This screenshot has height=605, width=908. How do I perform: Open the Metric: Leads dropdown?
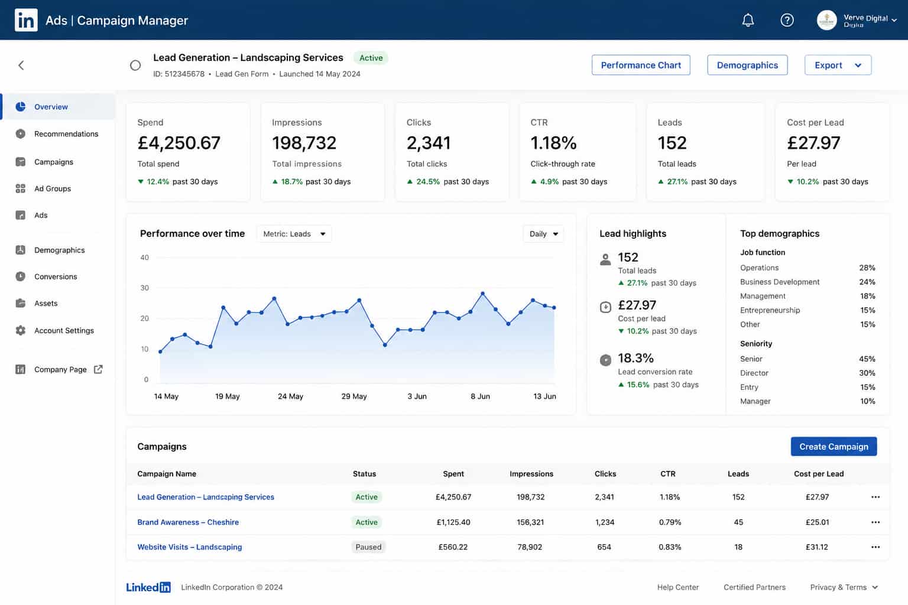(x=294, y=234)
